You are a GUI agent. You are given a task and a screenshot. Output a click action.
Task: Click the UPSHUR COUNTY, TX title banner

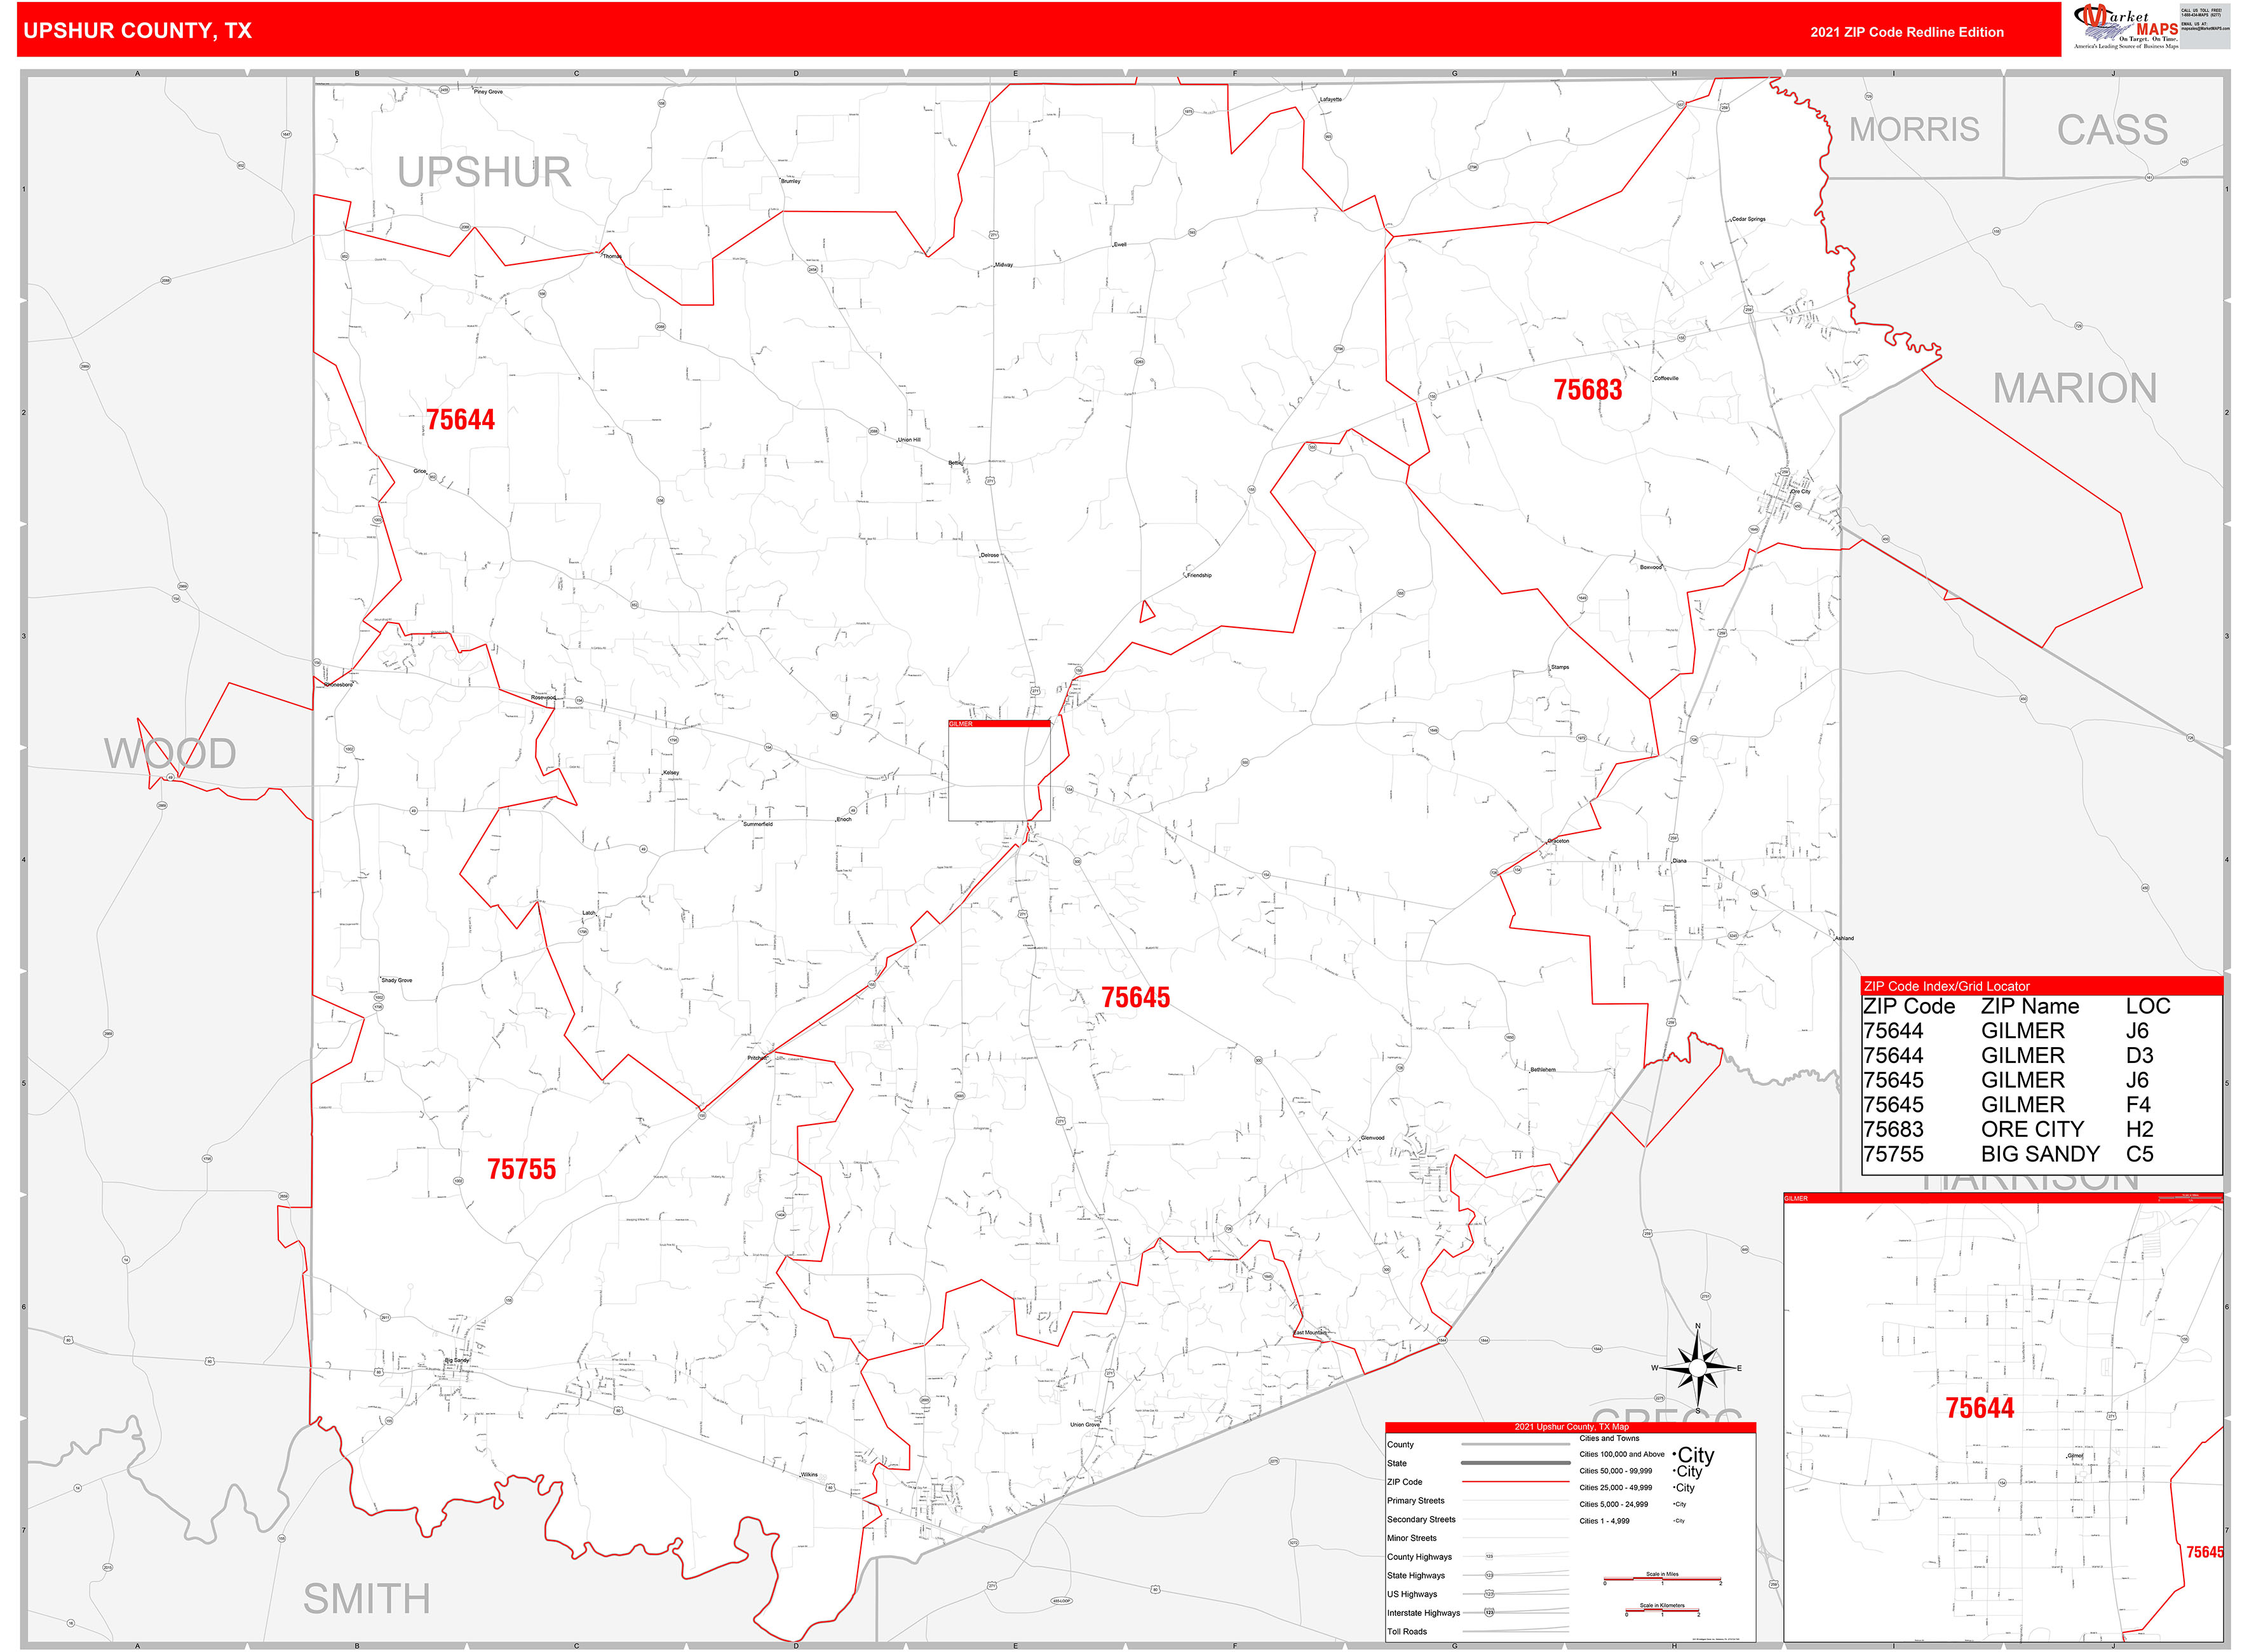pyautogui.click(x=137, y=31)
